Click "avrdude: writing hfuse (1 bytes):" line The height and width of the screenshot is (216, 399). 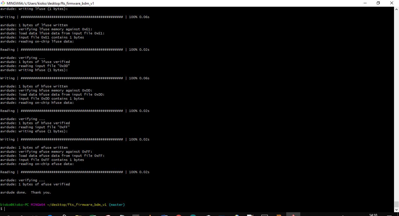click(34, 70)
